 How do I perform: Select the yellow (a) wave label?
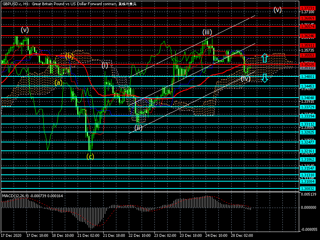tap(58, 83)
